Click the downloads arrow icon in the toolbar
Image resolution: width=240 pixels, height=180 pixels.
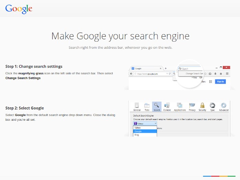[215, 74]
